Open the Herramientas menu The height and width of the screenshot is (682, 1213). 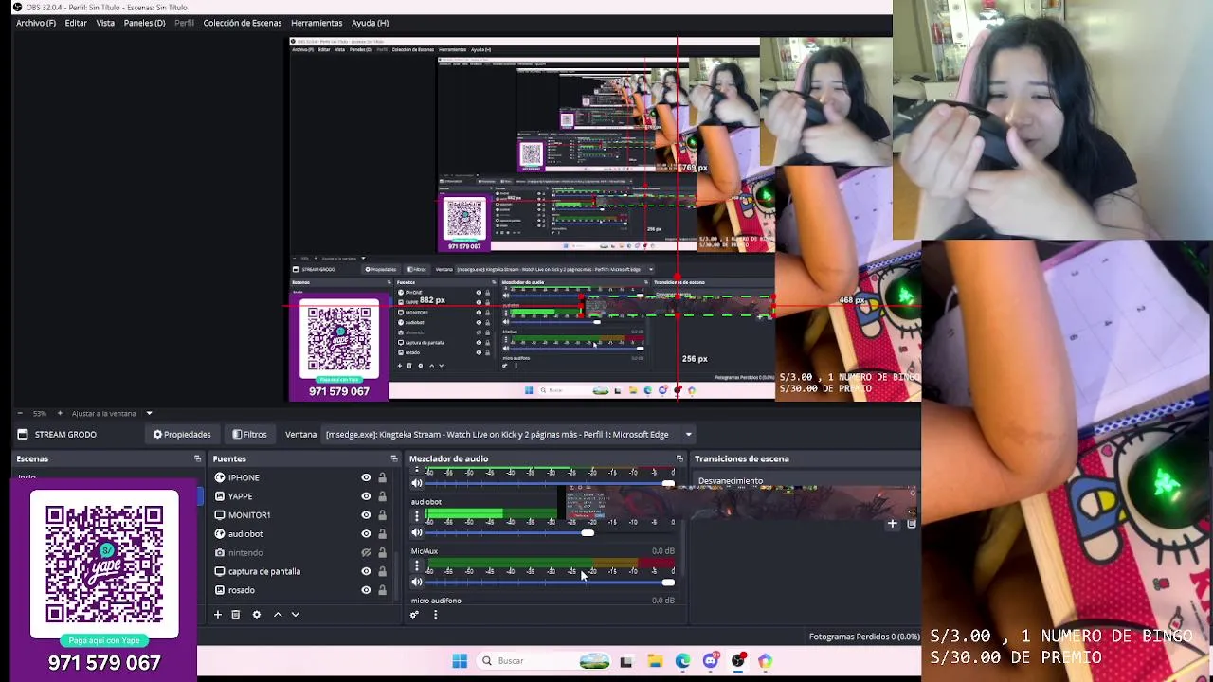point(317,23)
